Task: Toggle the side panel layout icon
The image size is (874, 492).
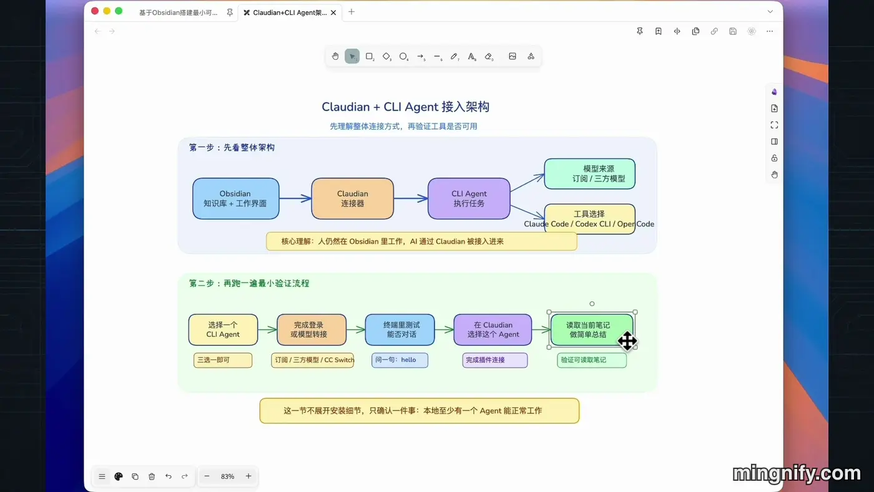Action: (774, 142)
